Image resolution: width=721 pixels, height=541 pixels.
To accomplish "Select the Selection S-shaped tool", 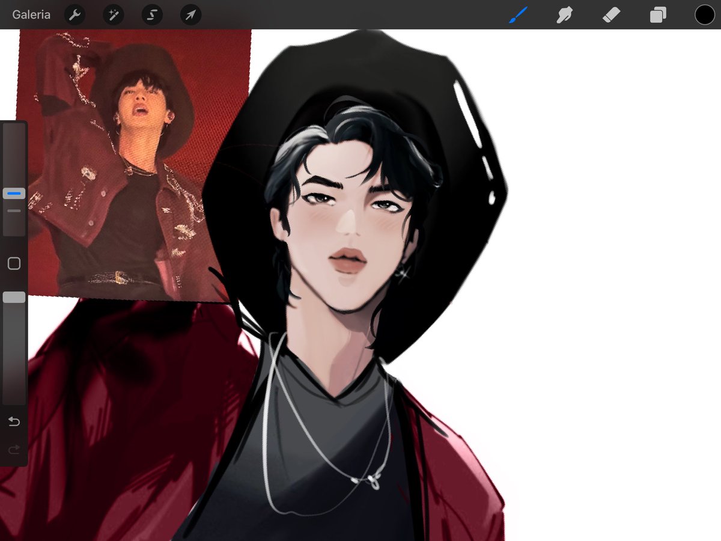I will [152, 15].
